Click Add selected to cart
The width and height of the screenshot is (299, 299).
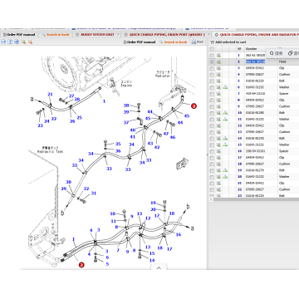tap(228, 42)
